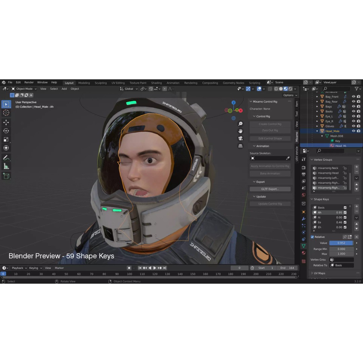Open Object Data properties tab (green triangle)
This screenshot has width=363, height=363.
(304, 246)
